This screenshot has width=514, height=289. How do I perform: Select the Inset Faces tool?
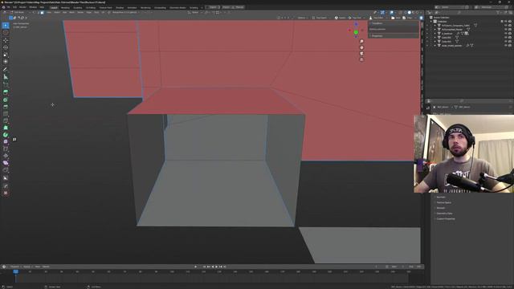click(x=6, y=100)
